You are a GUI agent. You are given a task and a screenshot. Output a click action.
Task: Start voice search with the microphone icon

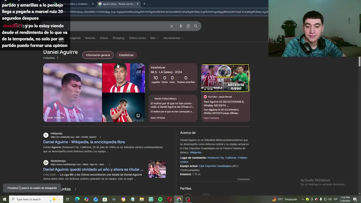(x=181, y=26)
